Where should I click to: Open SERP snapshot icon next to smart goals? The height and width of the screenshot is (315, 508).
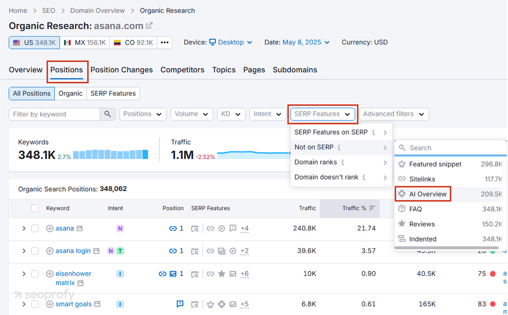click(x=97, y=304)
